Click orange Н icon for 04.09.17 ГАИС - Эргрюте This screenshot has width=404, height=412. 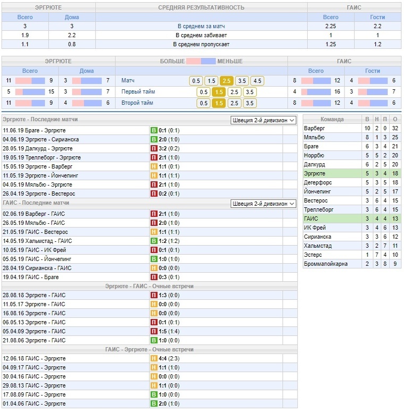tap(154, 367)
